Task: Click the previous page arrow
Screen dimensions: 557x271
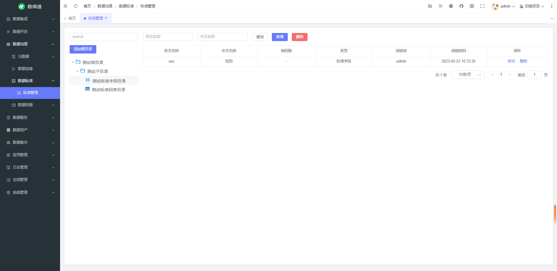Action: pyautogui.click(x=493, y=75)
